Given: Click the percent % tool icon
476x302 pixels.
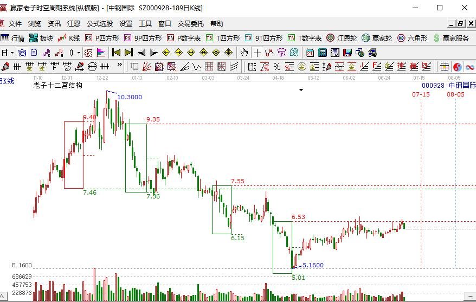Looking at the screenshot, I should pyautogui.click(x=277, y=66).
